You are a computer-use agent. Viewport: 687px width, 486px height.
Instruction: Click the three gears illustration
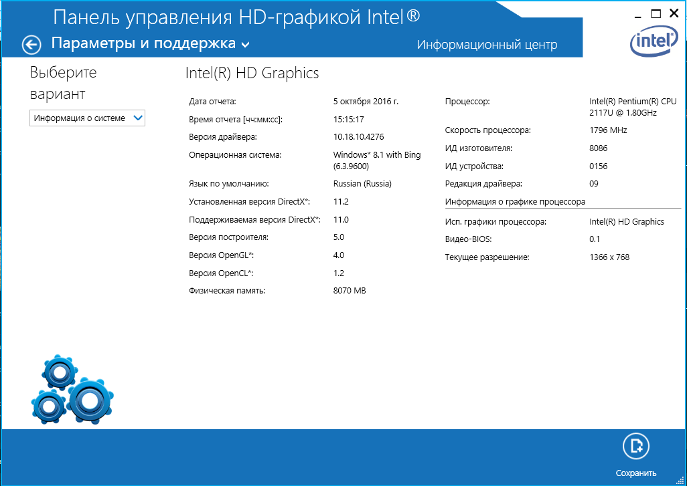pyautogui.click(x=72, y=389)
